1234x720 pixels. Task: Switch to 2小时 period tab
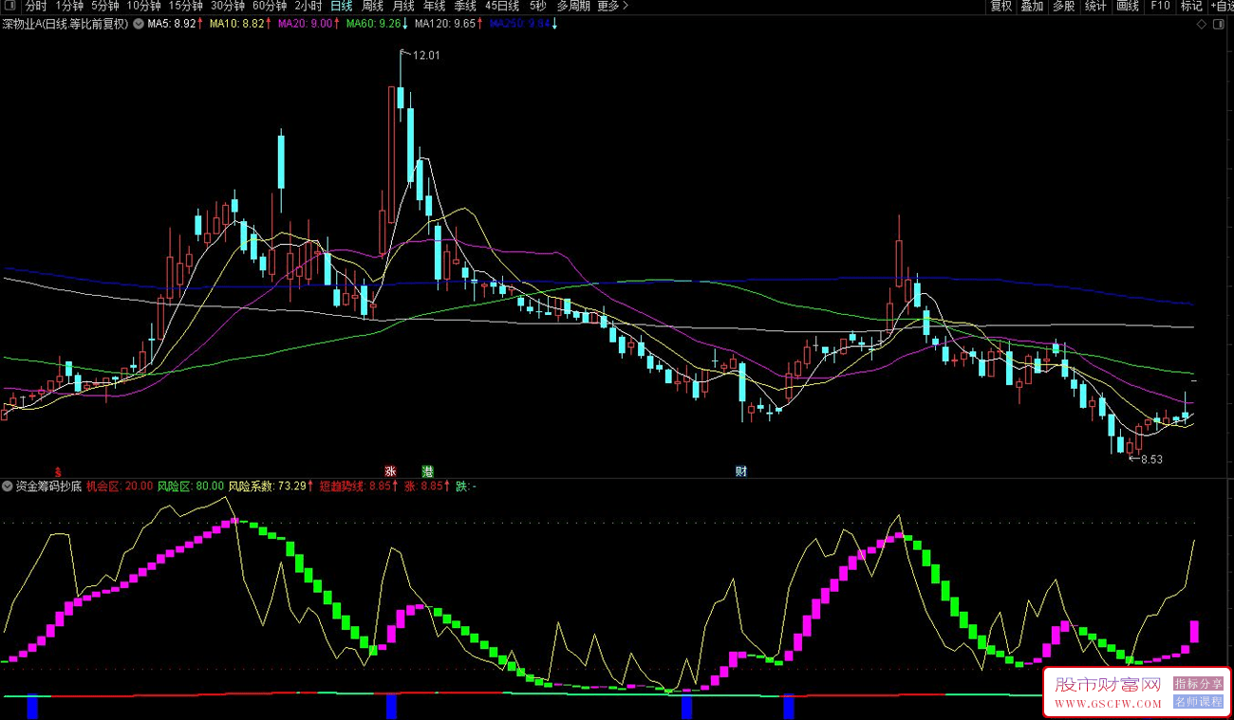coord(308,6)
